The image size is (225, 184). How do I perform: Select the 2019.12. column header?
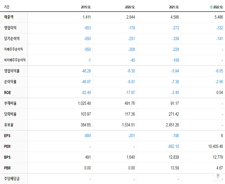pyautogui.click(x=86, y=7)
